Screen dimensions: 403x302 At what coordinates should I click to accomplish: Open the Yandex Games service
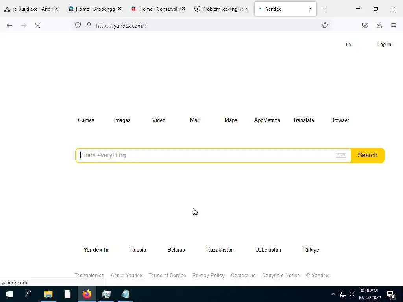(86, 120)
